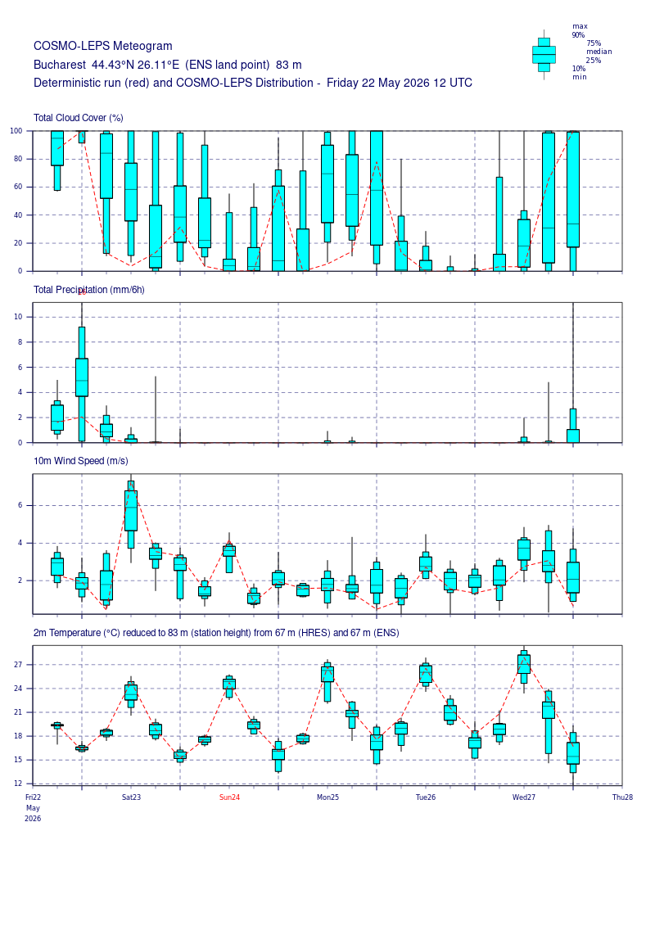Click the Wed27 axis label
The height and width of the screenshot is (926, 655).
pos(523,797)
